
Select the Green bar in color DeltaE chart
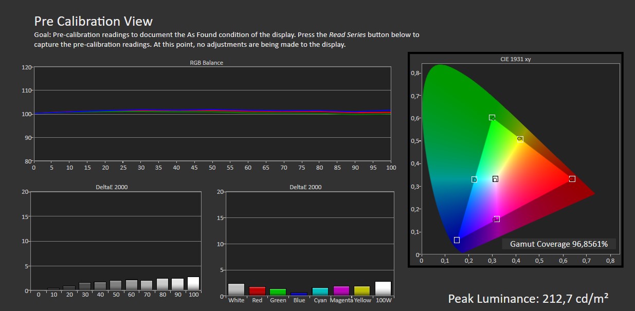[x=278, y=292]
